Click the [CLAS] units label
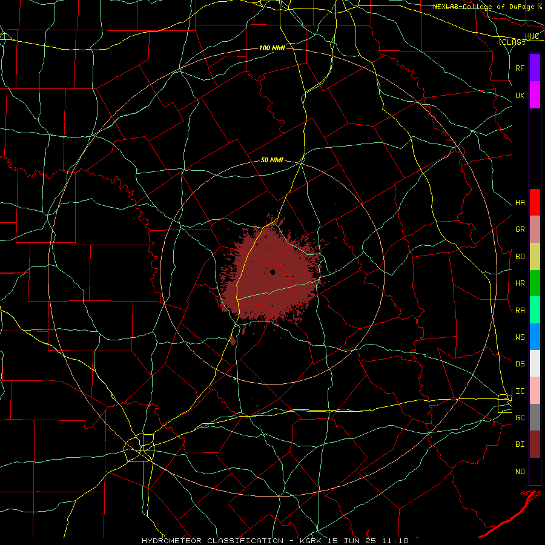This screenshot has height=545, width=545. click(x=512, y=42)
